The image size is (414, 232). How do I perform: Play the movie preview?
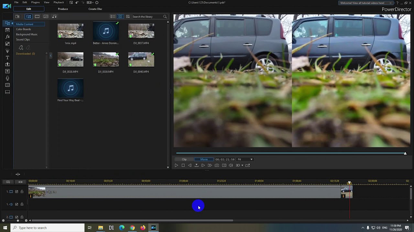[x=176, y=165]
